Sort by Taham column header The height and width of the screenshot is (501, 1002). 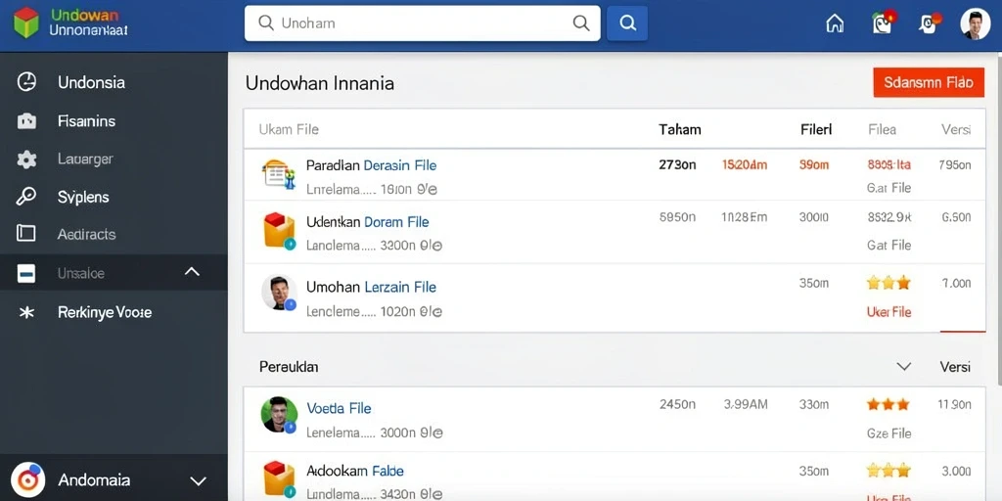coord(680,130)
